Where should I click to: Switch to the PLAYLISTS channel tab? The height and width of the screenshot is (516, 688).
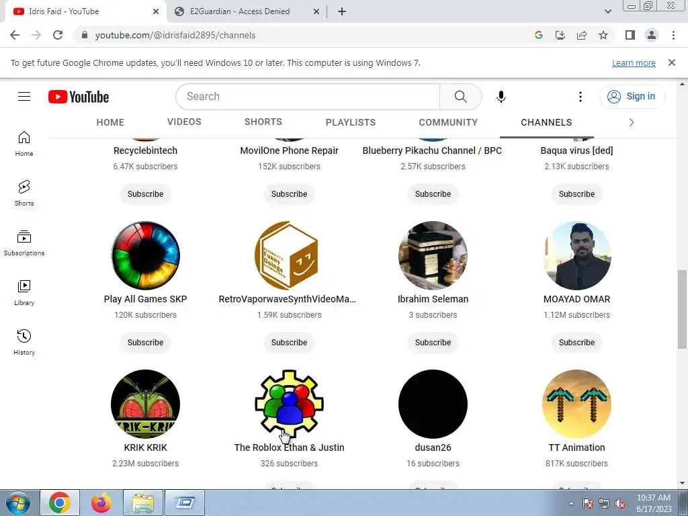point(351,122)
